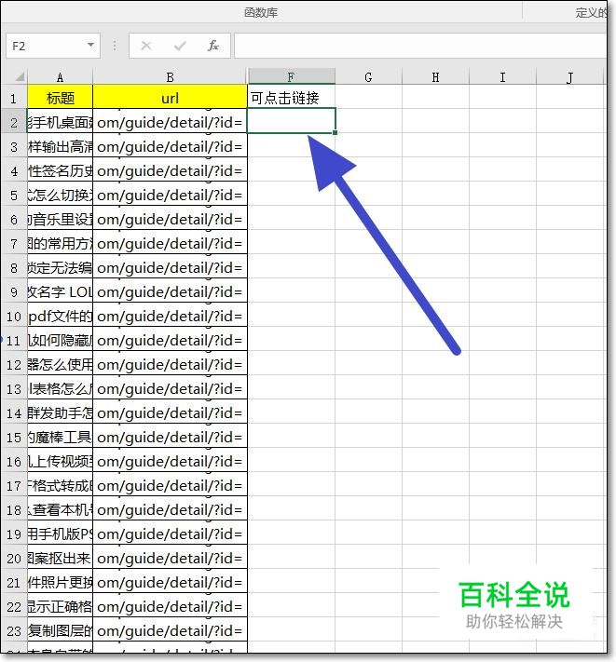Click the Insert Function fx icon
This screenshot has height=662, width=616.
[x=212, y=46]
